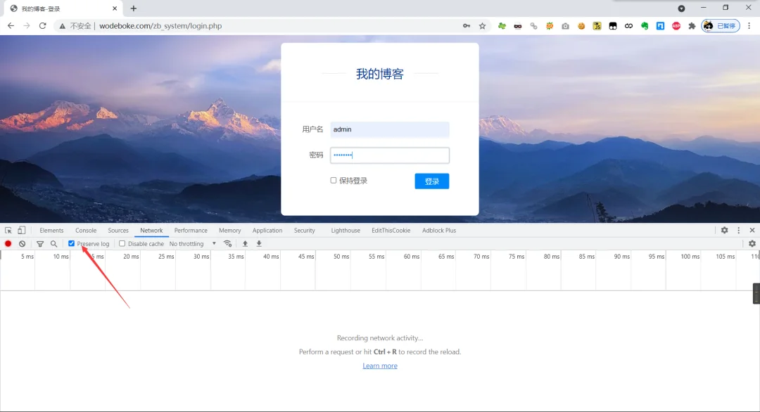Stop recording the network log

click(x=8, y=243)
